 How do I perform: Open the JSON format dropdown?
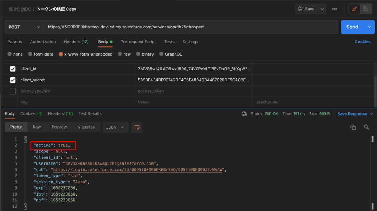tap(115, 127)
